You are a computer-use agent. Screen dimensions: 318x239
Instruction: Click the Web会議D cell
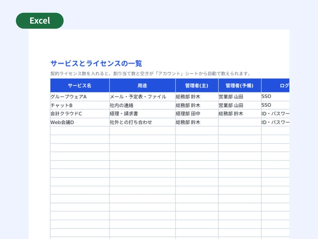pyautogui.click(x=80, y=122)
